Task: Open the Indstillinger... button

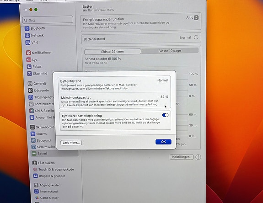Action: point(182,157)
